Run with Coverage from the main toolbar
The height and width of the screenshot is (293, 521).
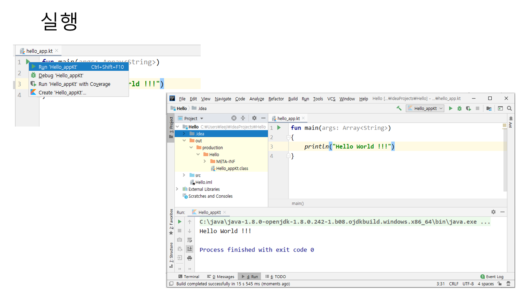coord(468,109)
